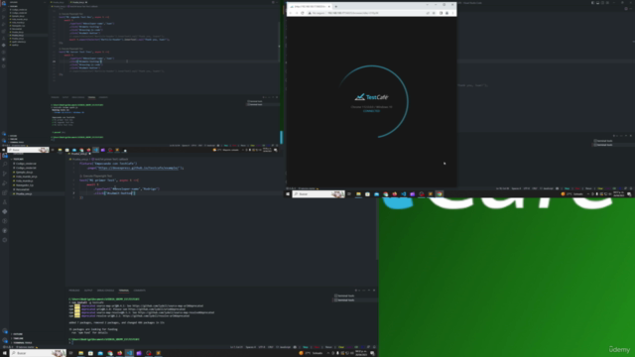Switch to OUTPUT tab in bottom VS Code panel
635x357 pixels.
tap(88, 291)
